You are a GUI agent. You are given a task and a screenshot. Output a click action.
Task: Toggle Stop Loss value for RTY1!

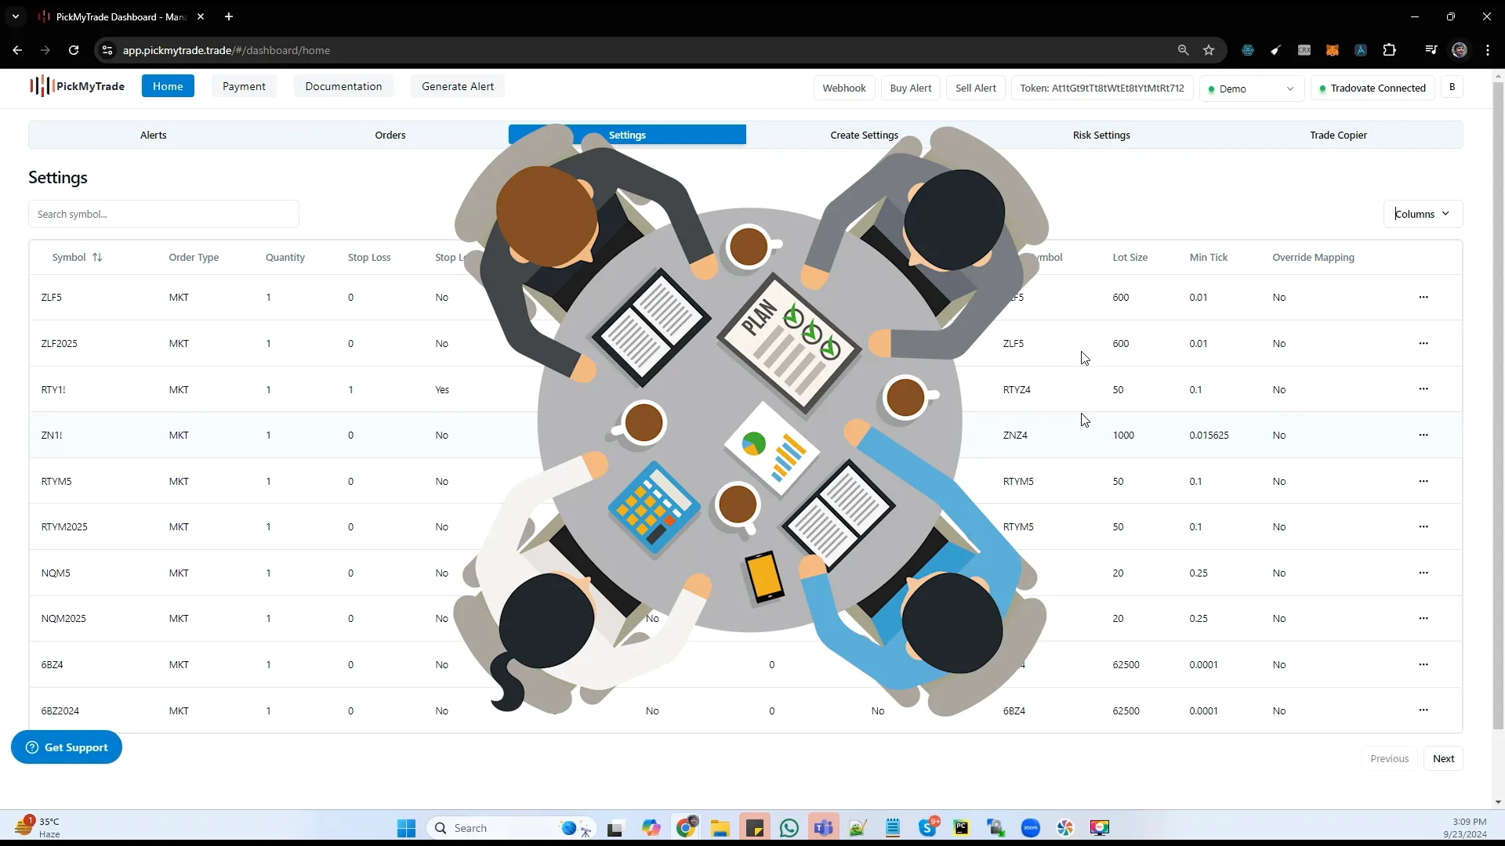tap(442, 389)
